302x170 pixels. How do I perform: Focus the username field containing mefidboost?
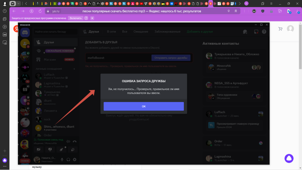click(x=118, y=58)
